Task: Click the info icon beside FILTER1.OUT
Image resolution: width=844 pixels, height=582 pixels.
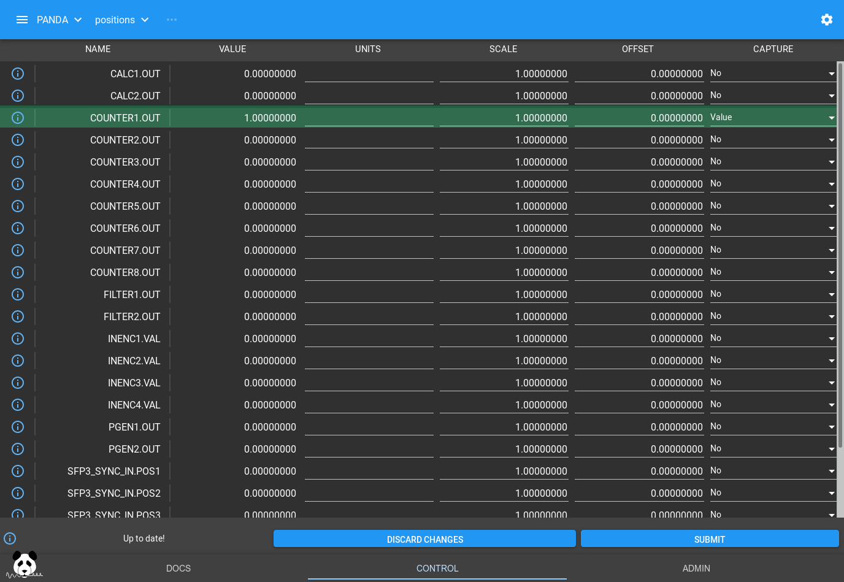Action: (x=18, y=294)
